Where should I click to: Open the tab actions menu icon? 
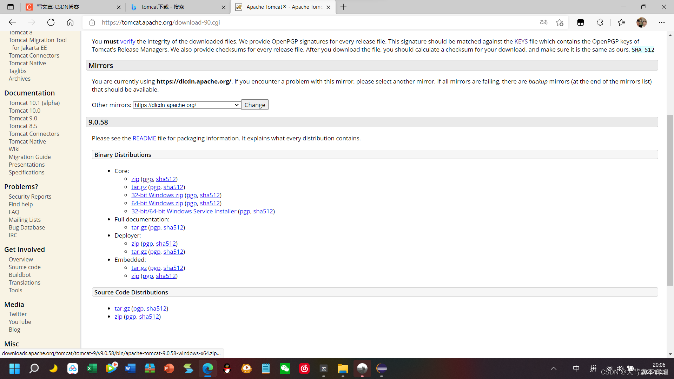coord(11,7)
